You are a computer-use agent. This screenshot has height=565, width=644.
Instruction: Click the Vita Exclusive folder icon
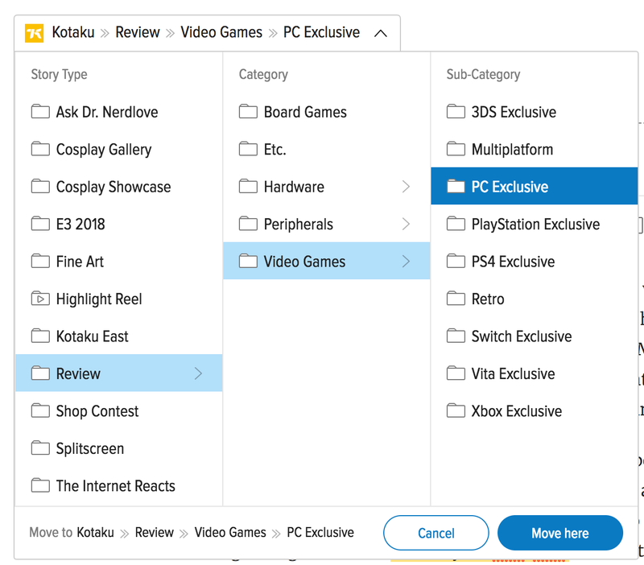tap(456, 373)
